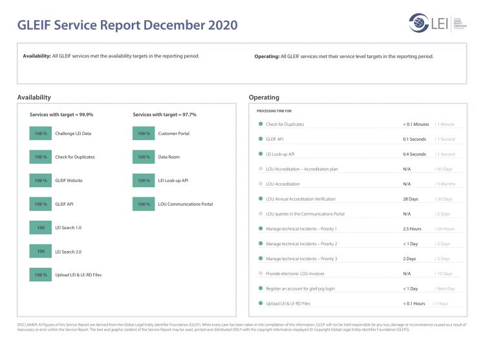Click grey dot next to LOU queries in Communications Portal
Screen dimensions: 485x342
(x=260, y=214)
